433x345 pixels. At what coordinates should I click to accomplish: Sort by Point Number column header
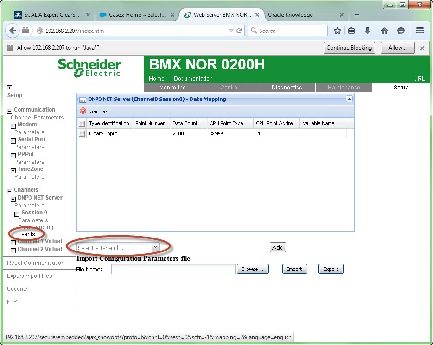(151, 123)
